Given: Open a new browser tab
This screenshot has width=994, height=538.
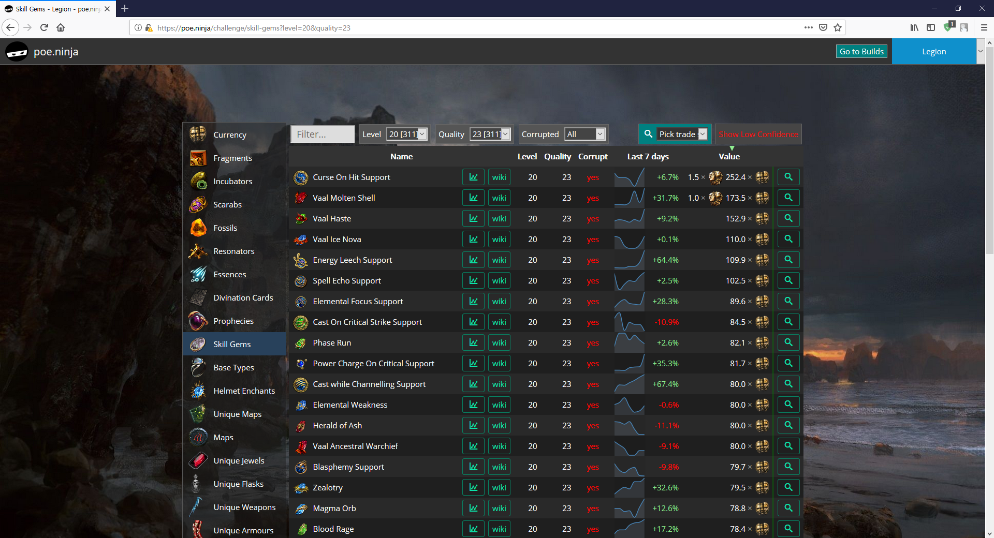Looking at the screenshot, I should tap(125, 8).
